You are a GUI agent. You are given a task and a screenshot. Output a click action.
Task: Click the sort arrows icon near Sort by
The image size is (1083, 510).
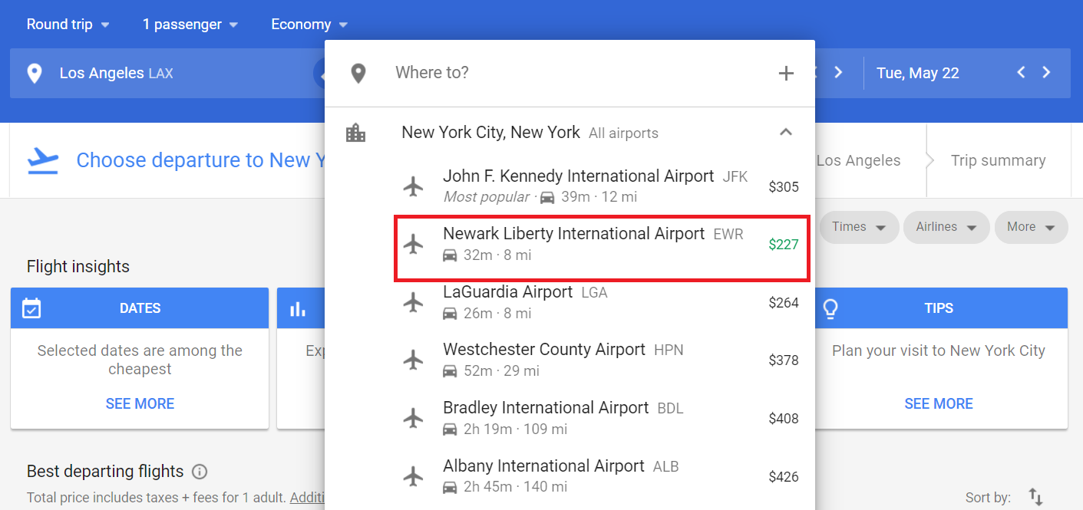point(1035,497)
